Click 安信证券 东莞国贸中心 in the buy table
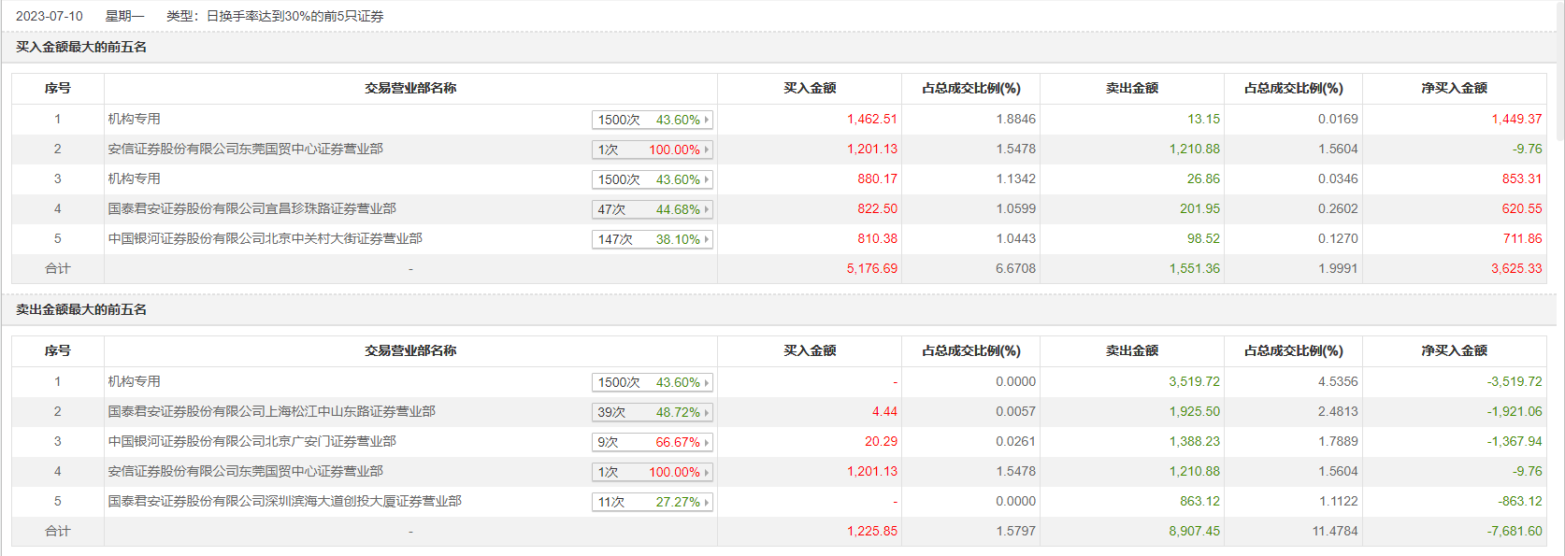Screen dimensions: 1565x556 tap(245, 149)
